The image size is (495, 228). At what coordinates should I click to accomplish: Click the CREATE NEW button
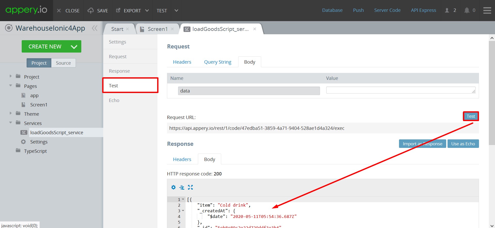click(45, 46)
